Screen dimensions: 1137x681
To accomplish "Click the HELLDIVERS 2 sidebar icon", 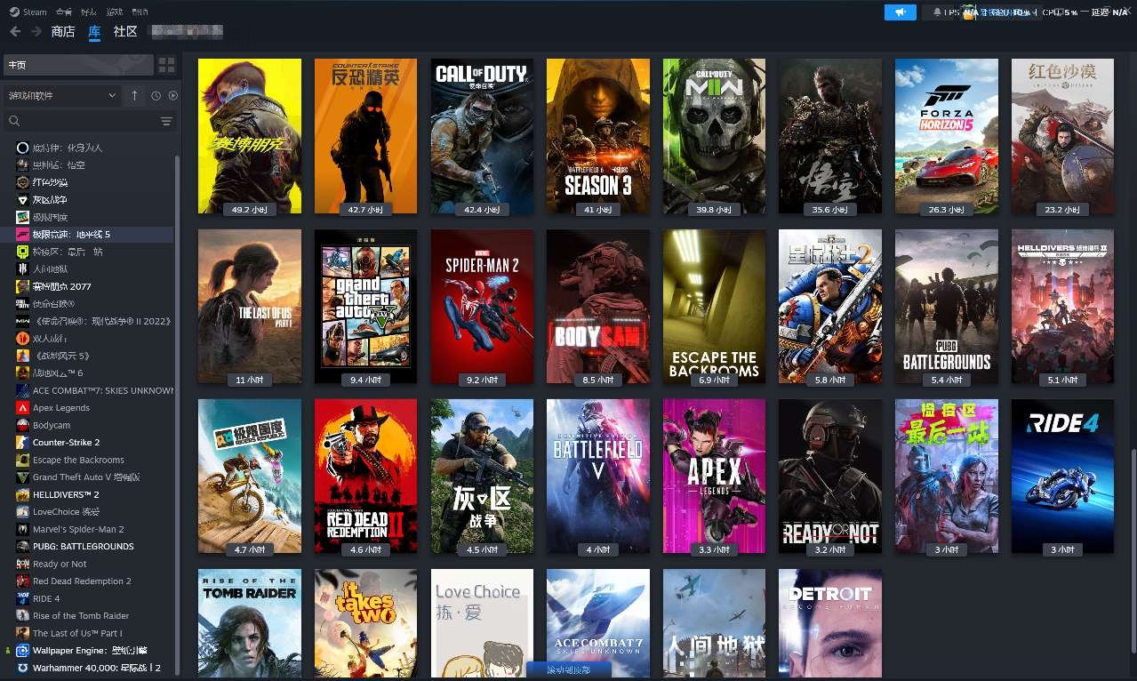I will point(23,494).
